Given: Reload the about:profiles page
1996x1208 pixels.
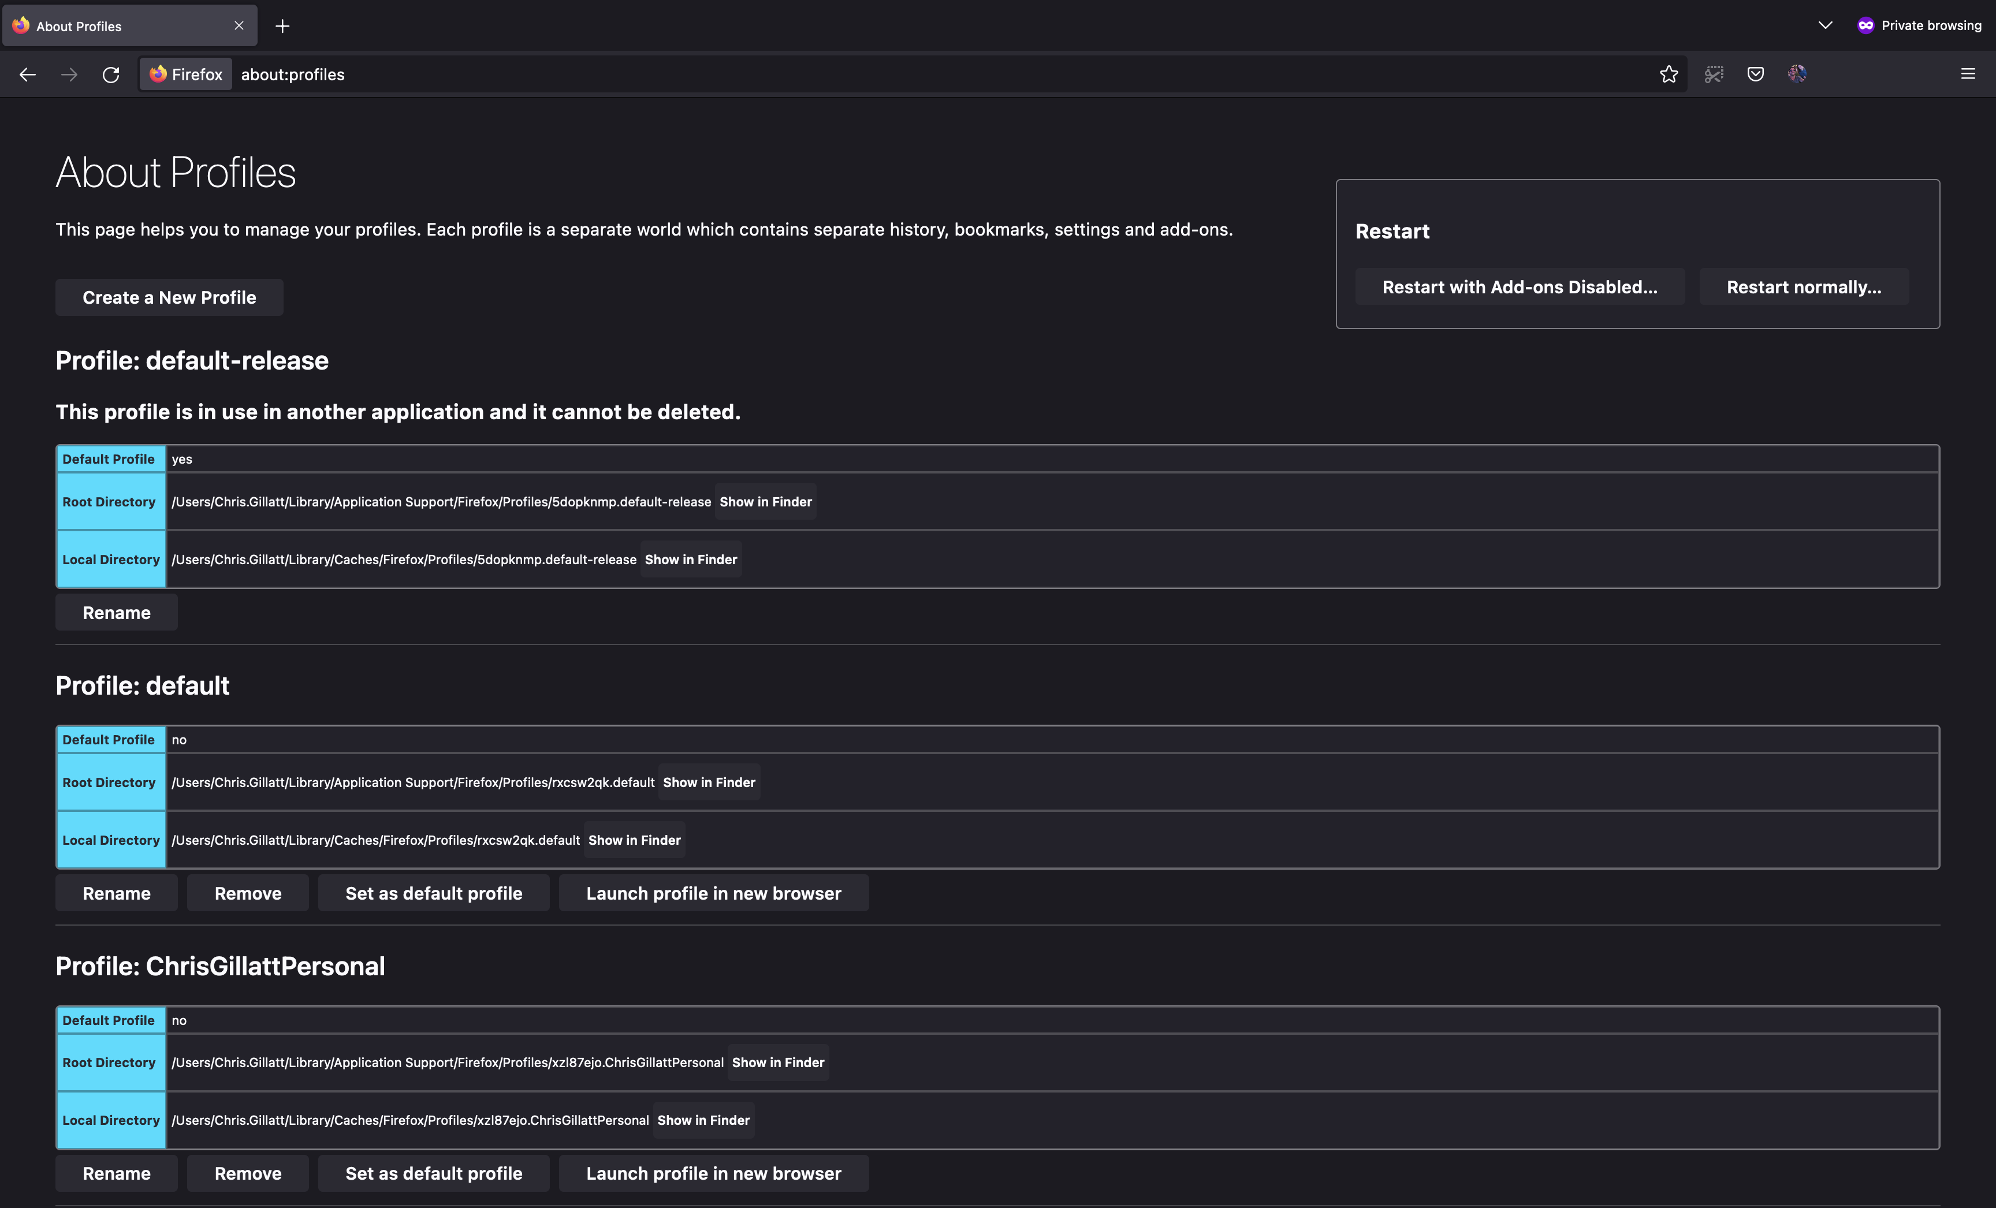Looking at the screenshot, I should click(111, 74).
